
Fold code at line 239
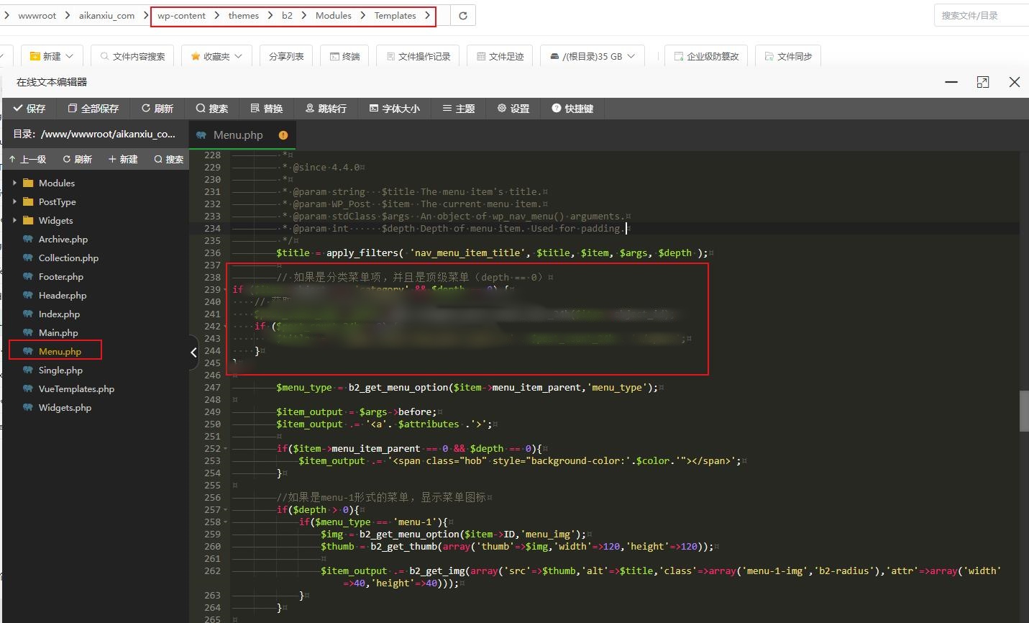pos(225,290)
